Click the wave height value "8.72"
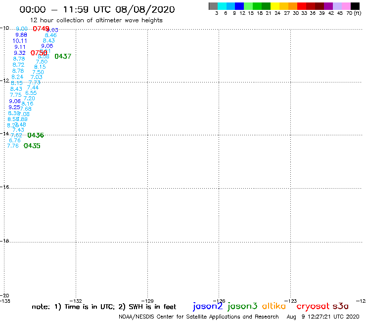The height and width of the screenshot is (321, 366). [x=18, y=65]
